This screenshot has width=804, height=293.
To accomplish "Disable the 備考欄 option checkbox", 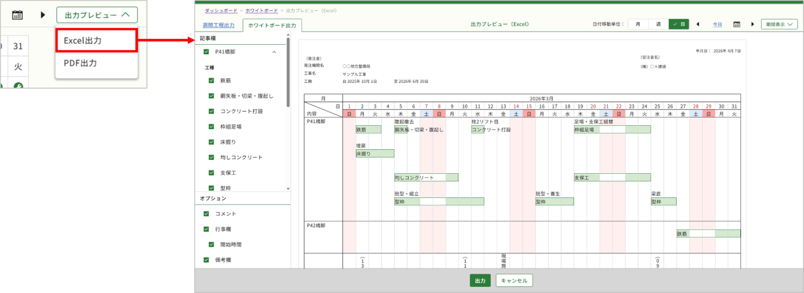I will click(x=207, y=260).
